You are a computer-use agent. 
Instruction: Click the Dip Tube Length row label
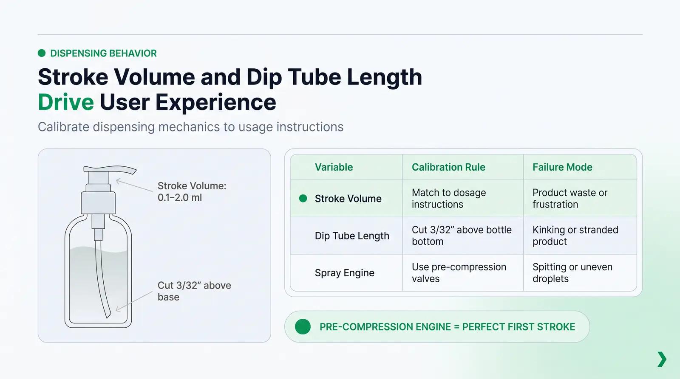click(352, 236)
